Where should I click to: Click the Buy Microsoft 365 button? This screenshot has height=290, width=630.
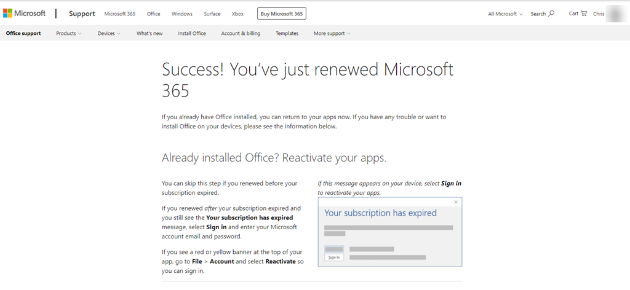coord(282,14)
